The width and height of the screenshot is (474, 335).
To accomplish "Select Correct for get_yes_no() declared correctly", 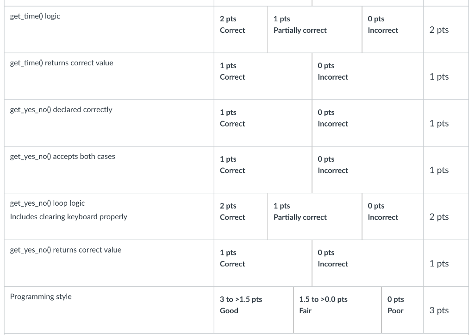I will pos(232,119).
